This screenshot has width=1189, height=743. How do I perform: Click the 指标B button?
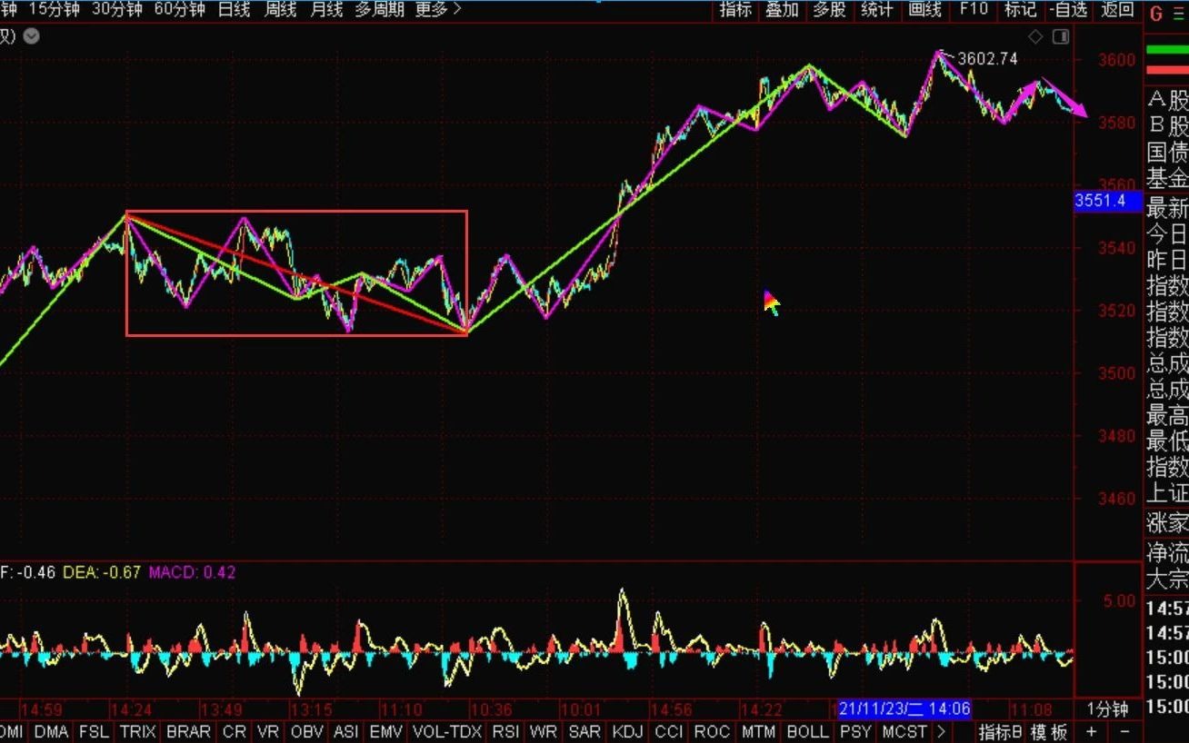1001,732
